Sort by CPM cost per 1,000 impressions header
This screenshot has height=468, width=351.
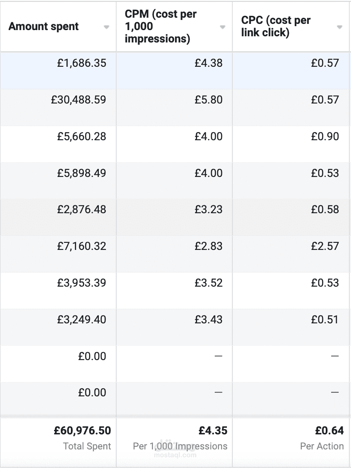pyautogui.click(x=160, y=26)
